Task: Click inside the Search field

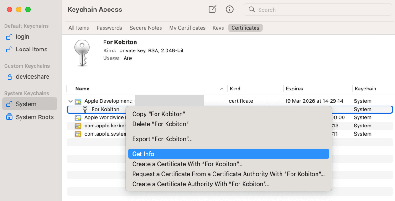Action: tap(318, 10)
